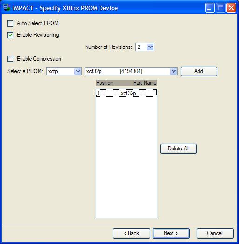Select the xcf32p row at position 0
239x244 pixels.
click(x=126, y=93)
